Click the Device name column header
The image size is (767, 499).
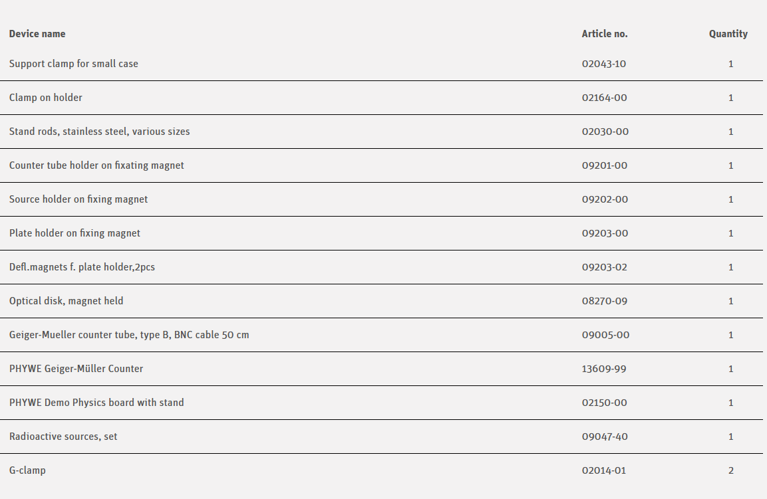(x=37, y=34)
